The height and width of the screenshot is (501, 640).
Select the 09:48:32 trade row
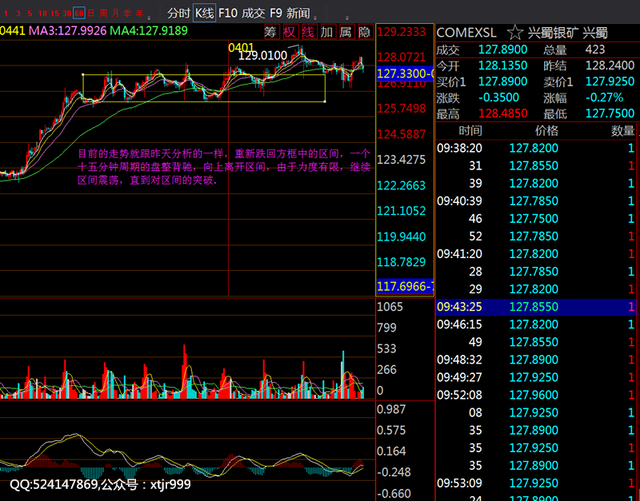536,360
